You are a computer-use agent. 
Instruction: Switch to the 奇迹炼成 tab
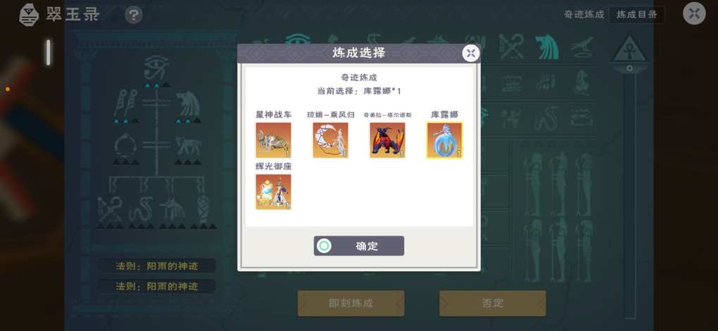click(584, 15)
